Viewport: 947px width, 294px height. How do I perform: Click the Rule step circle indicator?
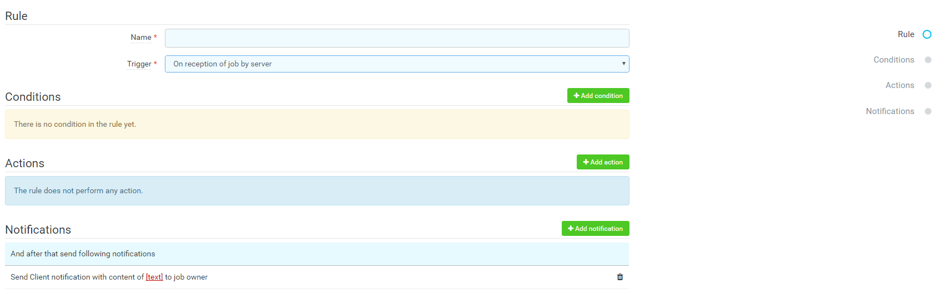pyautogui.click(x=927, y=34)
